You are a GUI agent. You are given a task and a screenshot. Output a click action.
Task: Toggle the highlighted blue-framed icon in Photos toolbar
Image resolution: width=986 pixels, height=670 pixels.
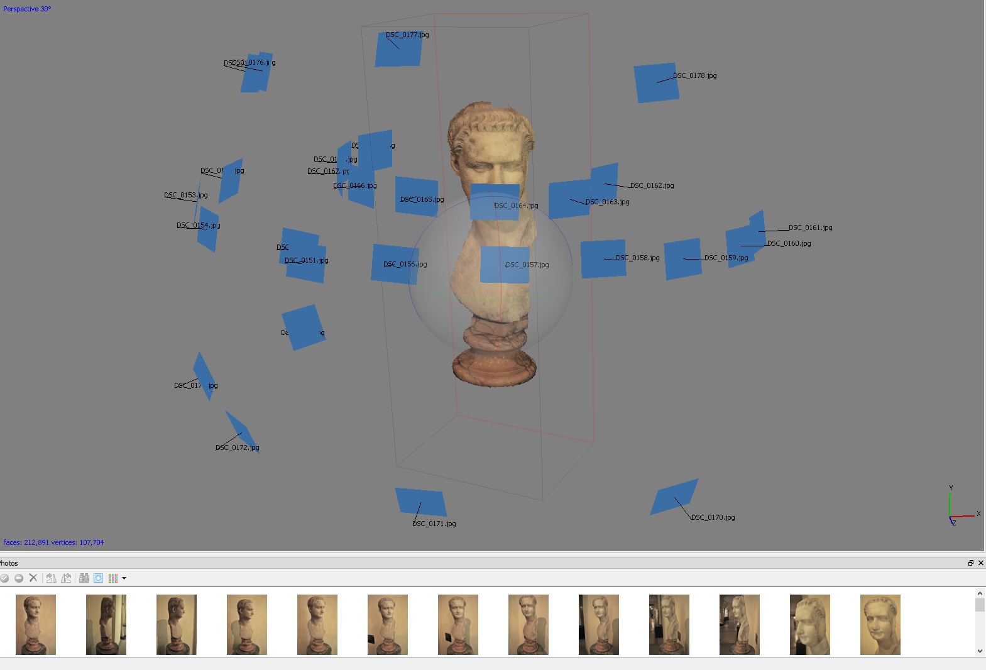click(x=99, y=578)
